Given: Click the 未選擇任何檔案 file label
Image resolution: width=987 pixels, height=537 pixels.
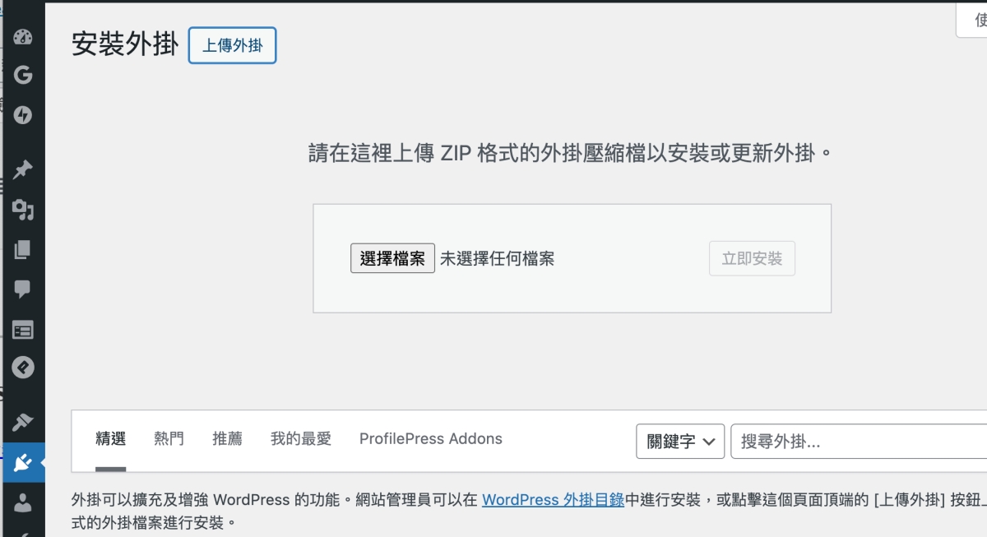Looking at the screenshot, I should click(497, 258).
